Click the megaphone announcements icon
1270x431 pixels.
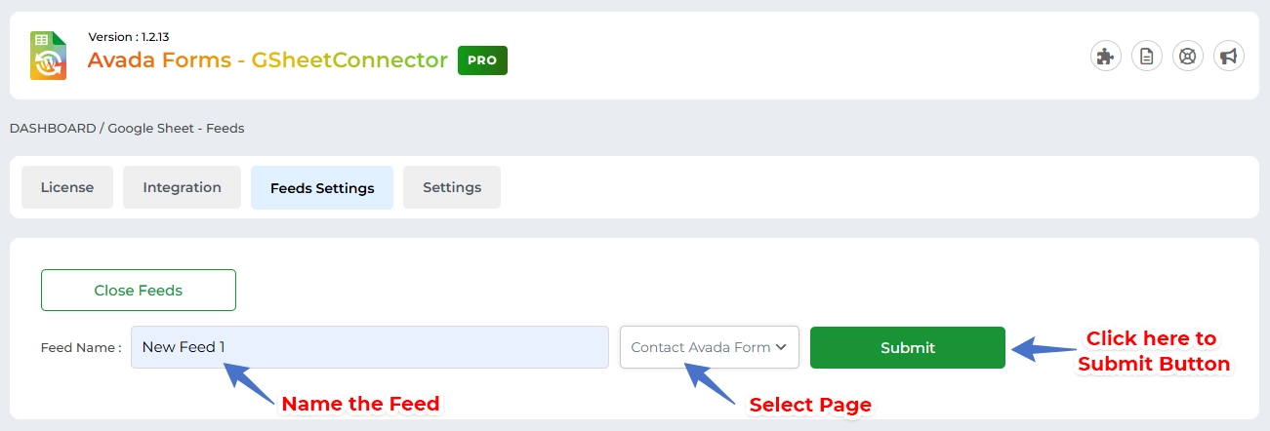(1229, 57)
